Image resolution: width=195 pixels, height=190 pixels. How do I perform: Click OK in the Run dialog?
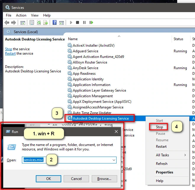pos(49,179)
